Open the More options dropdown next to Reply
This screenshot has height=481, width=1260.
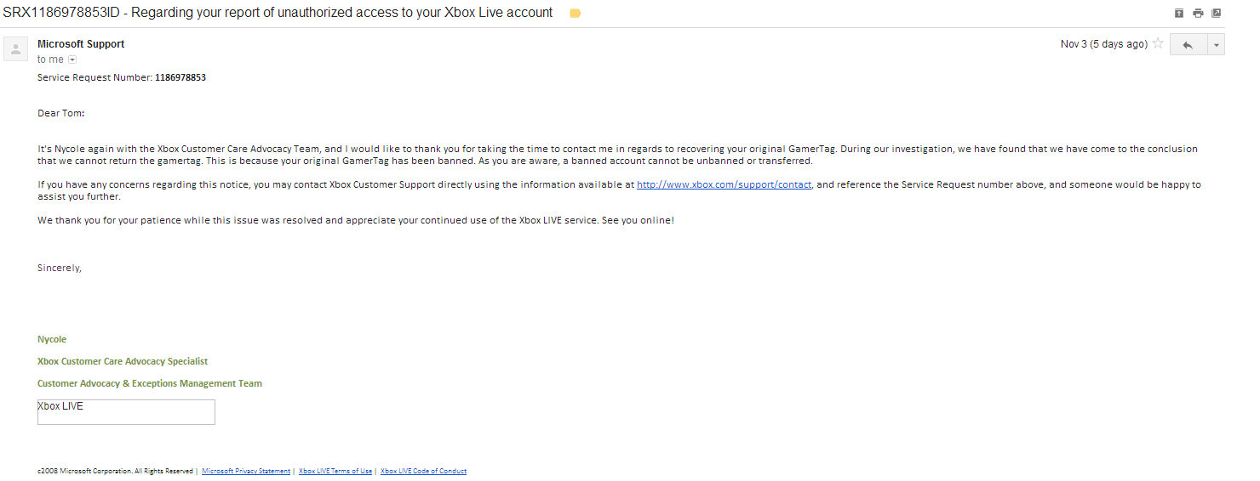(x=1216, y=44)
